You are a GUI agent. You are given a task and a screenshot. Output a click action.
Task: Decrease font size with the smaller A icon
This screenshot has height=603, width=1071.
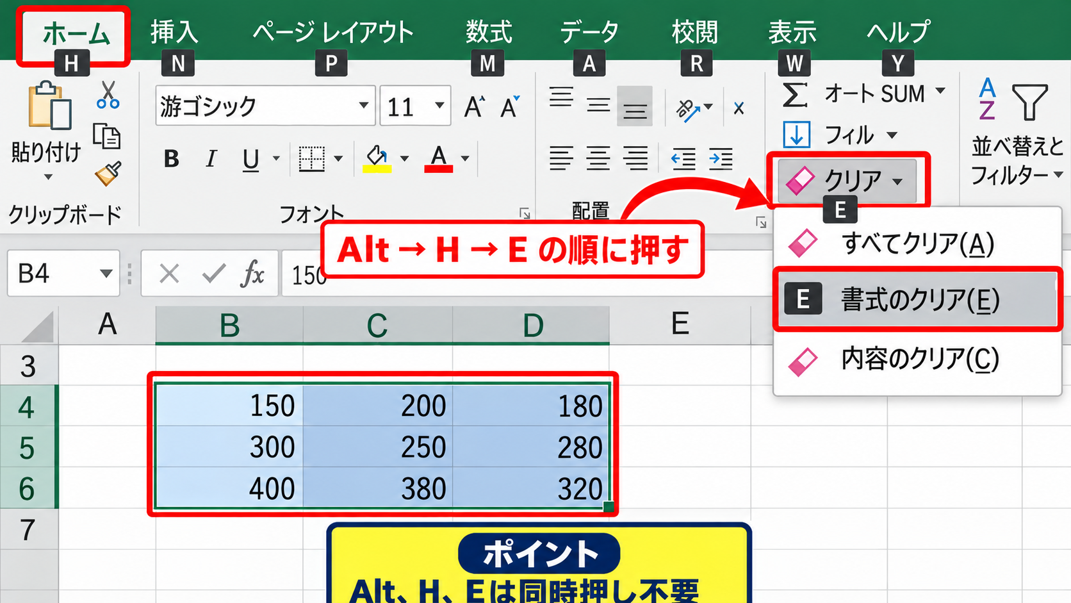coord(510,106)
